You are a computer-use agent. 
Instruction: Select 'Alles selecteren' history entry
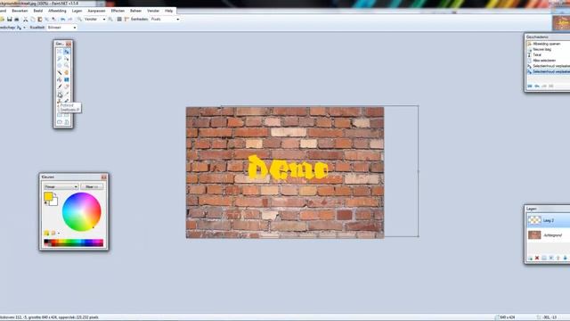pyautogui.click(x=544, y=61)
